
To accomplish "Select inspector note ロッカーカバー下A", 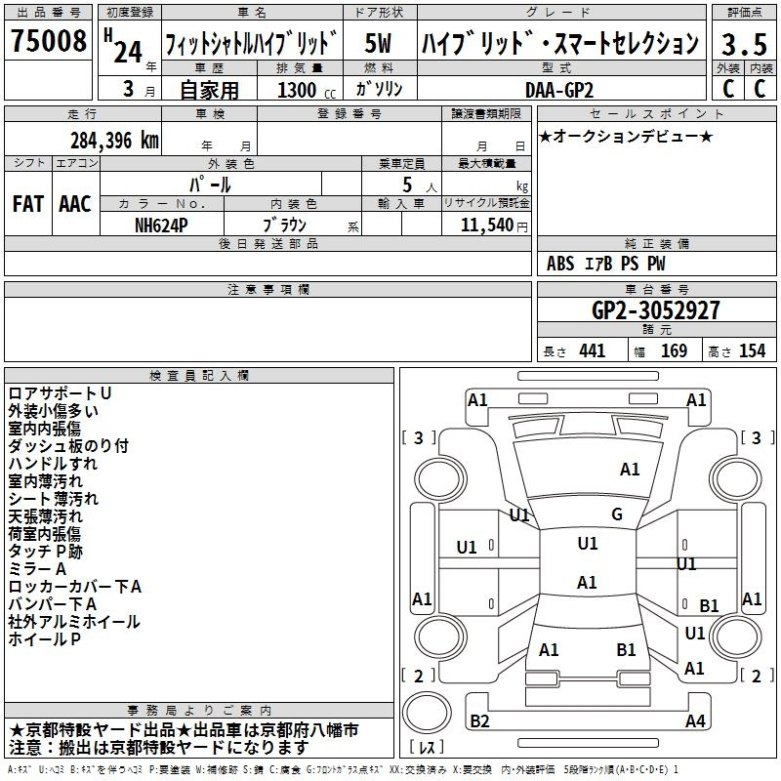I will point(75,587).
